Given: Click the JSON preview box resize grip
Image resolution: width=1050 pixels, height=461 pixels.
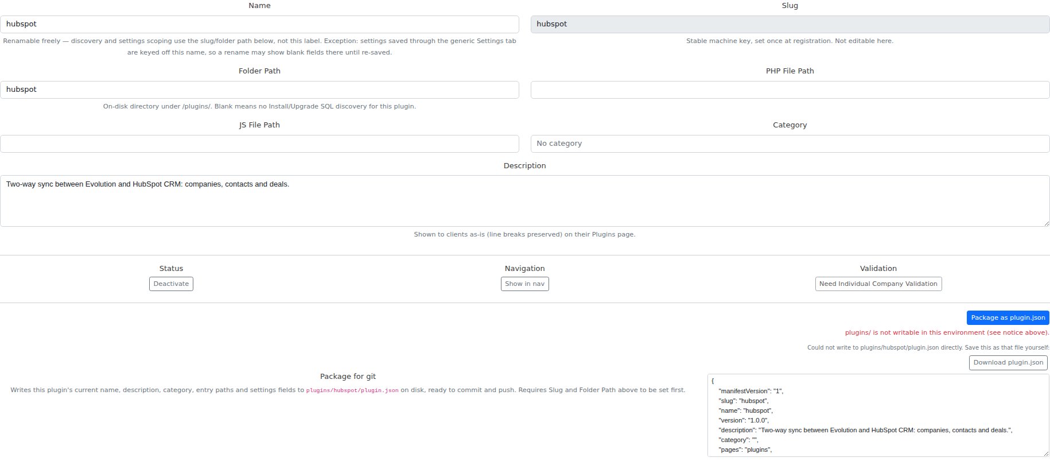Looking at the screenshot, I should 1045,453.
